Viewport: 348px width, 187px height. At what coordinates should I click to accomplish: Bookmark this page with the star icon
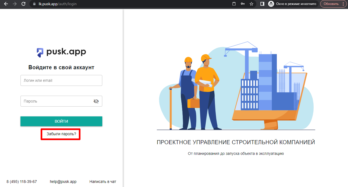(251, 4)
